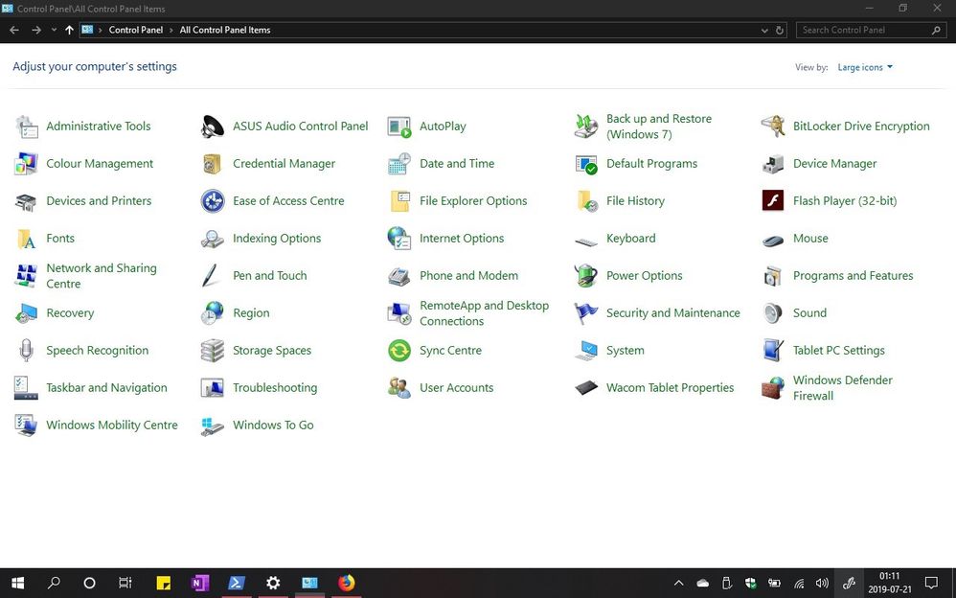Open the recent locations dropdown arrow
Image resolution: width=956 pixels, height=598 pixels.
point(54,30)
